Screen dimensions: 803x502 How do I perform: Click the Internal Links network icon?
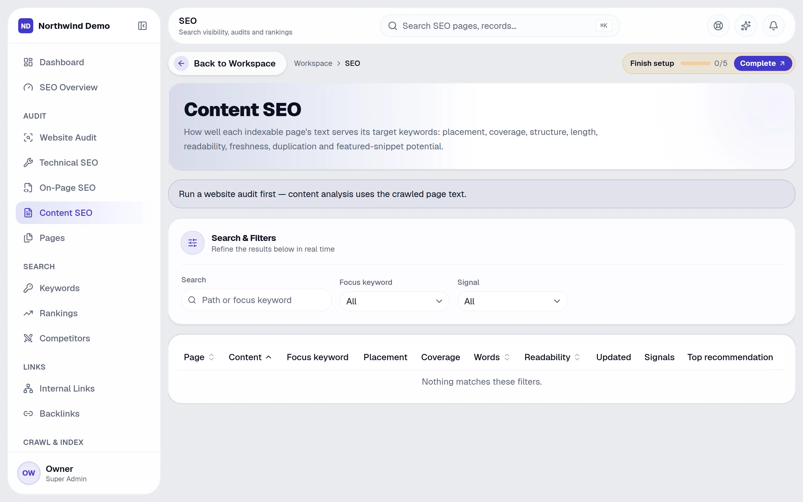click(x=28, y=388)
